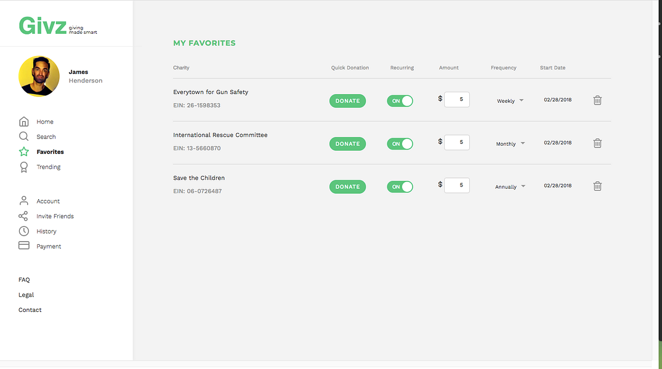Click the amount field for Save the Children
This screenshot has height=369, width=662.
coord(457,185)
